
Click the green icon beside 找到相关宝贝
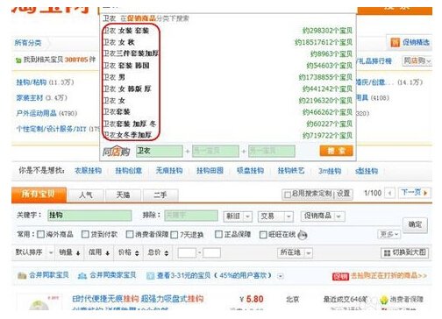point(18,60)
